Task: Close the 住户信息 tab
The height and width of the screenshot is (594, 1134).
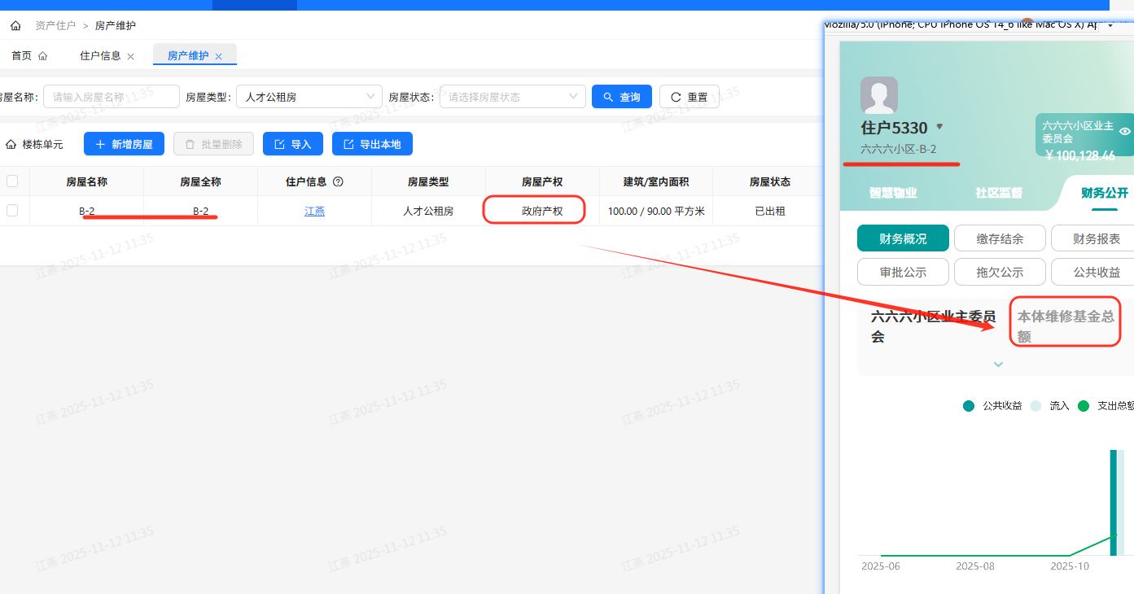Action: (131, 57)
